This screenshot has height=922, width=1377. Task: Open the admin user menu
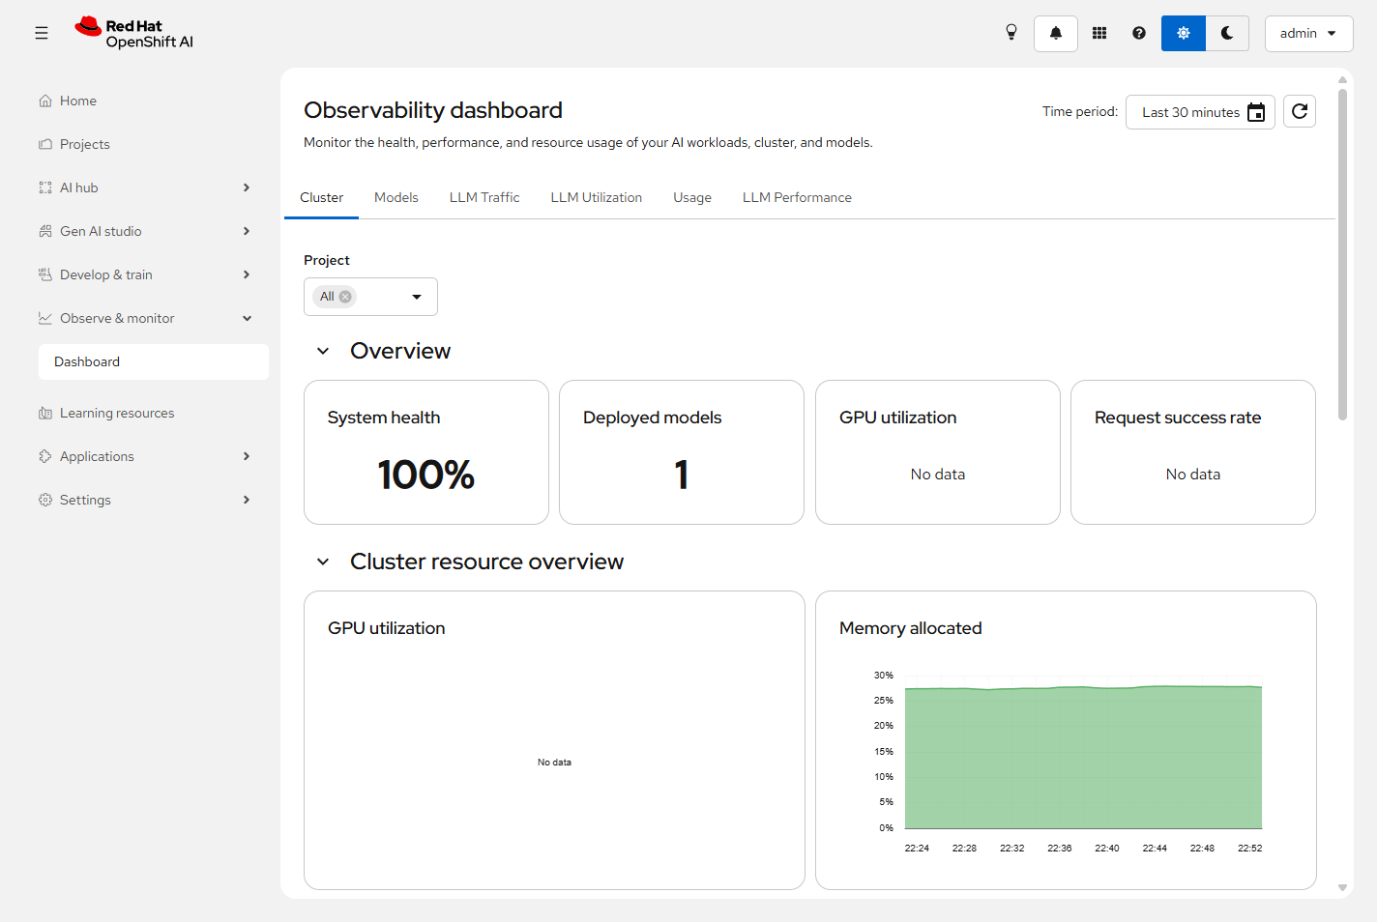tap(1308, 33)
